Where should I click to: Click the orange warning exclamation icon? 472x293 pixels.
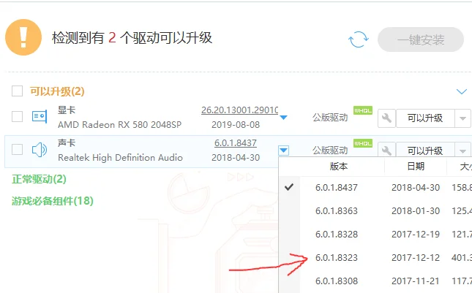pyautogui.click(x=23, y=37)
